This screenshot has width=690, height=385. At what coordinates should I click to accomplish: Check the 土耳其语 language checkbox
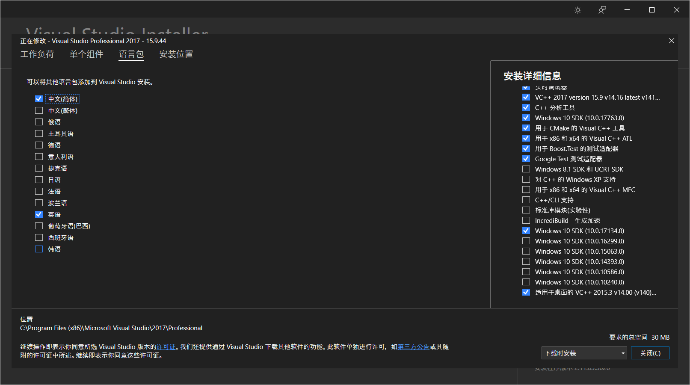pos(39,133)
